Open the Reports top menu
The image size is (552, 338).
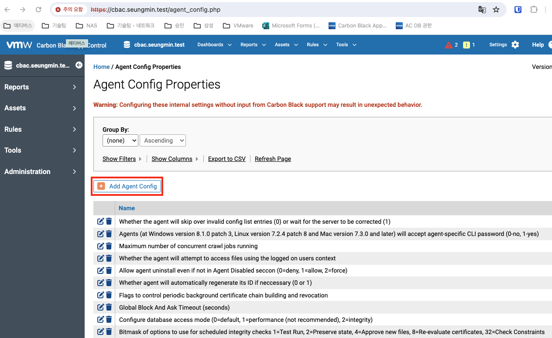[x=253, y=44]
